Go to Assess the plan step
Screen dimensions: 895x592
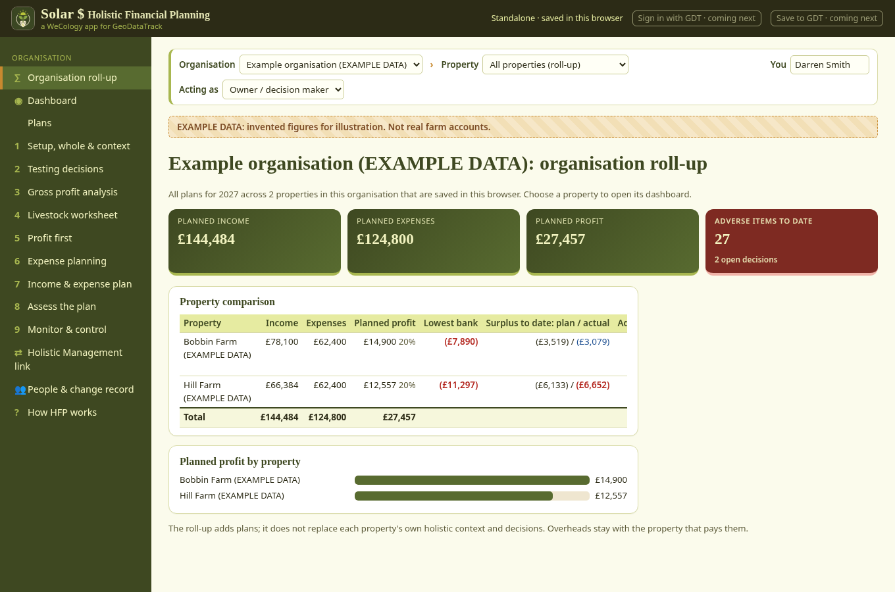76,307
